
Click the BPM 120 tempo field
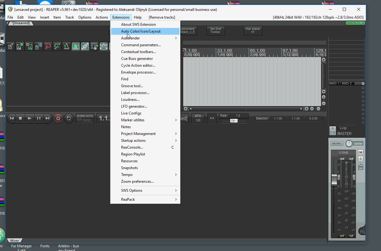[198, 118]
